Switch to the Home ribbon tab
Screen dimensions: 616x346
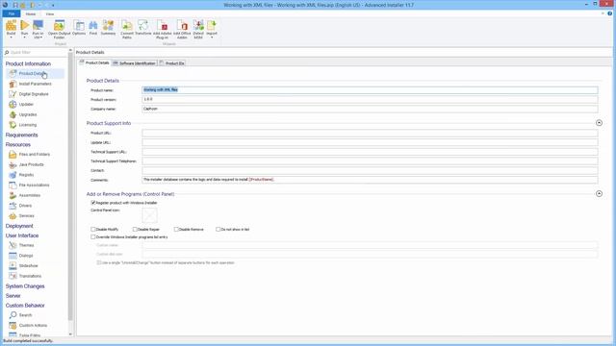[x=31, y=13]
